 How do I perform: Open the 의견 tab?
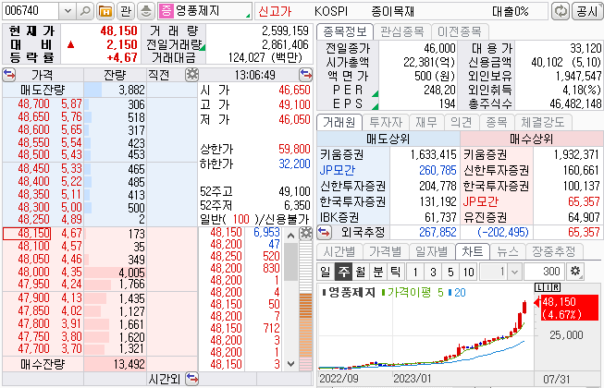point(461,122)
